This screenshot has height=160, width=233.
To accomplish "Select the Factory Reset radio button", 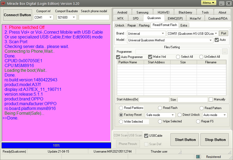I will (121, 115).
